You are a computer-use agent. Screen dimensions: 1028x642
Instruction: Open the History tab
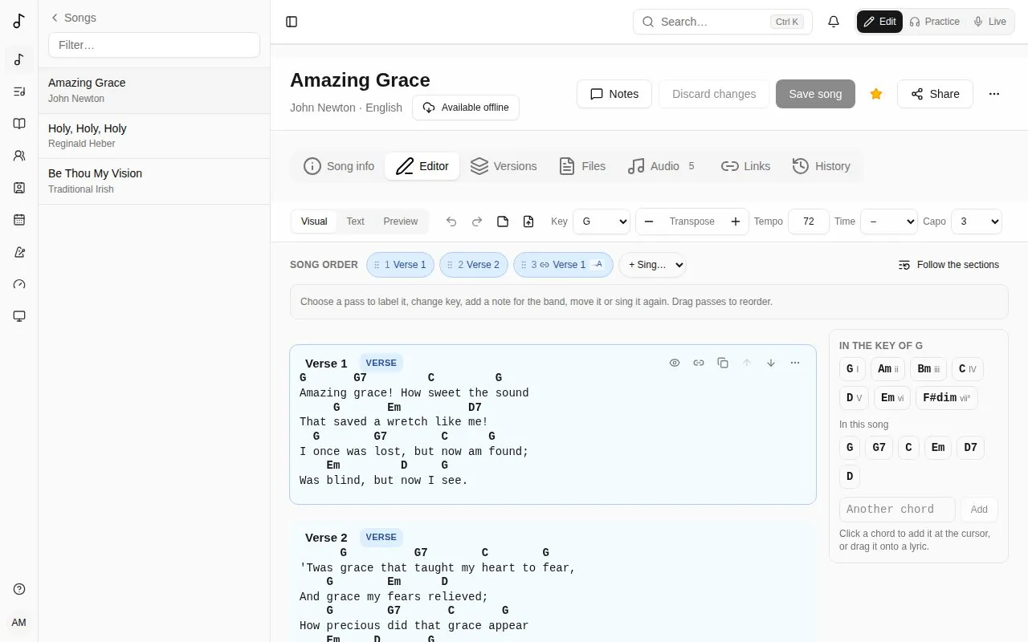(x=822, y=166)
